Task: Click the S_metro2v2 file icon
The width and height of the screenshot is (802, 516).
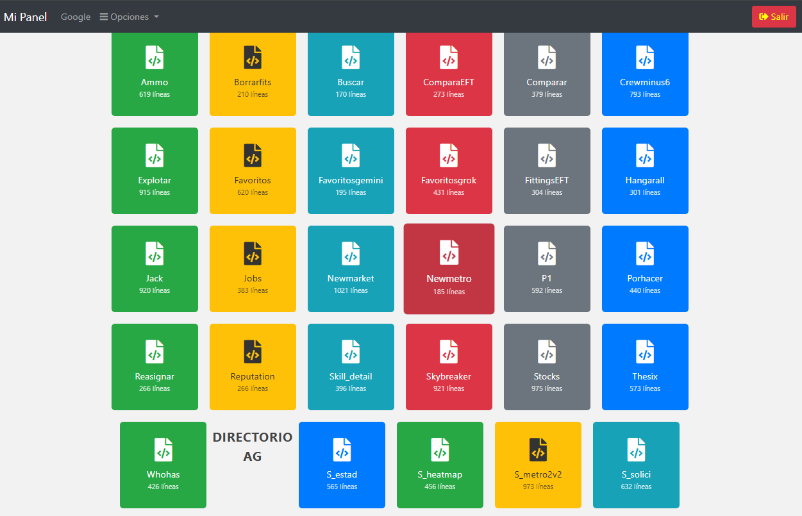Action: pos(538,450)
